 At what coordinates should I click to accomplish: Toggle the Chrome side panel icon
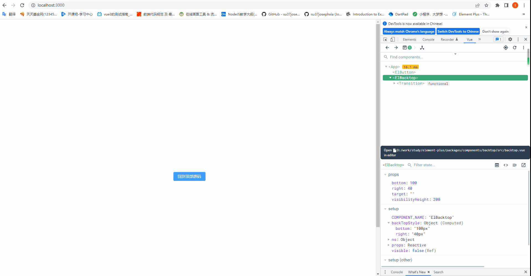pyautogui.click(x=506, y=5)
